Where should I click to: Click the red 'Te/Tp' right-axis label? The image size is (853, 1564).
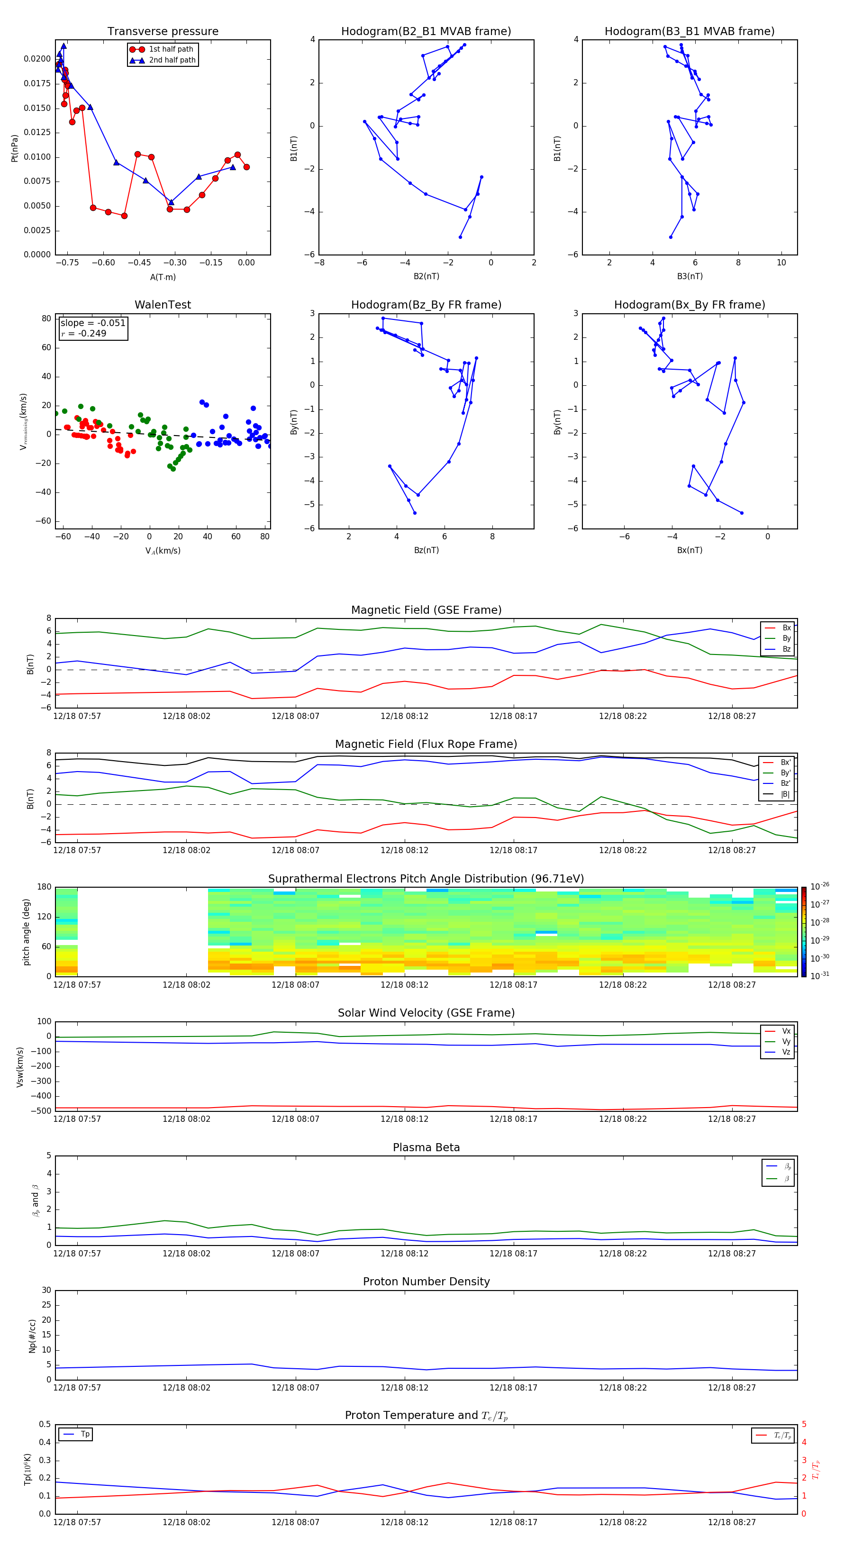click(x=816, y=1469)
